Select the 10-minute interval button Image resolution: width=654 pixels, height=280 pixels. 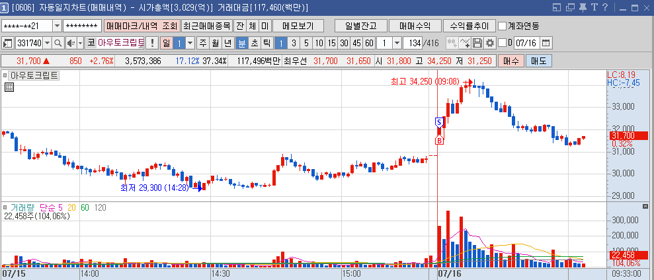[319, 43]
